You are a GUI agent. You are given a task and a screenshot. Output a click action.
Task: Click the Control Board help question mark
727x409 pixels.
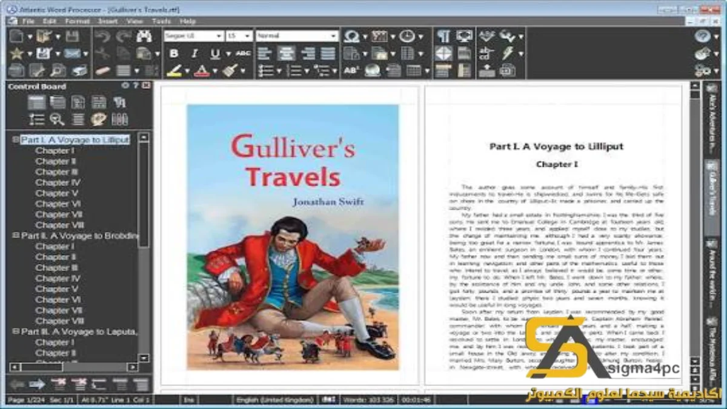pyautogui.click(x=136, y=85)
